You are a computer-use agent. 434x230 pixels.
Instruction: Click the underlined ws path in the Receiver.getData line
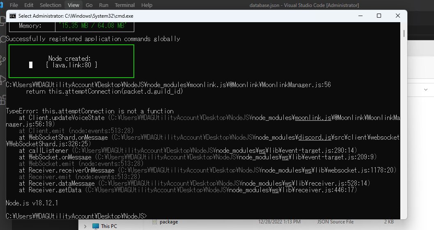(x=275, y=190)
